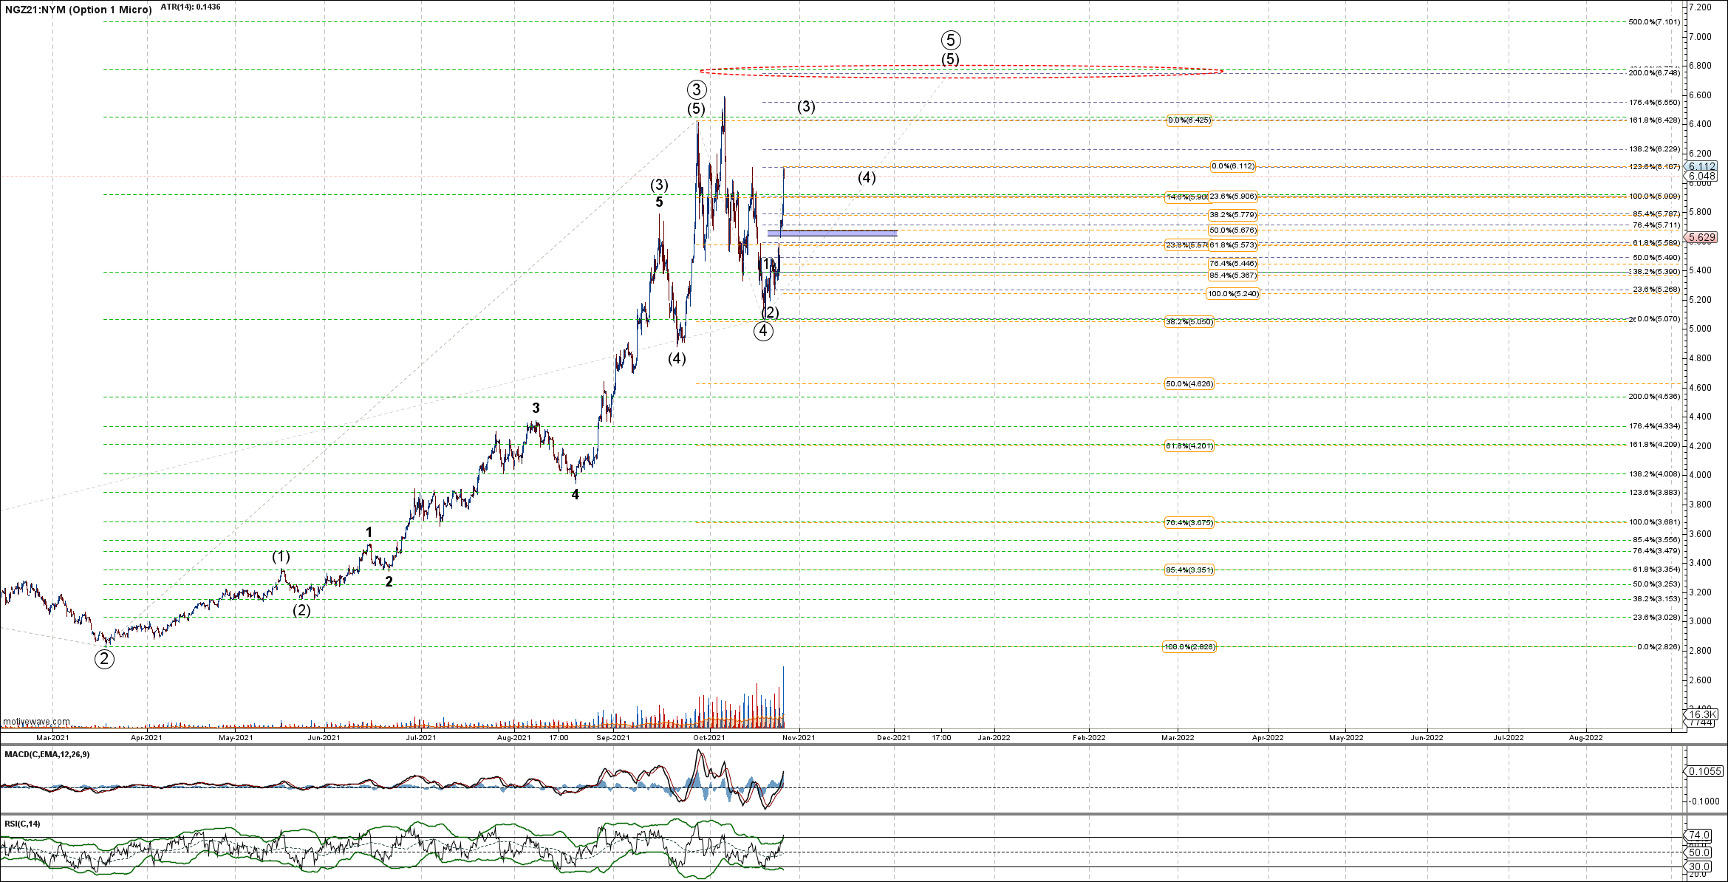Click the circled 4 wave label

pos(763,331)
